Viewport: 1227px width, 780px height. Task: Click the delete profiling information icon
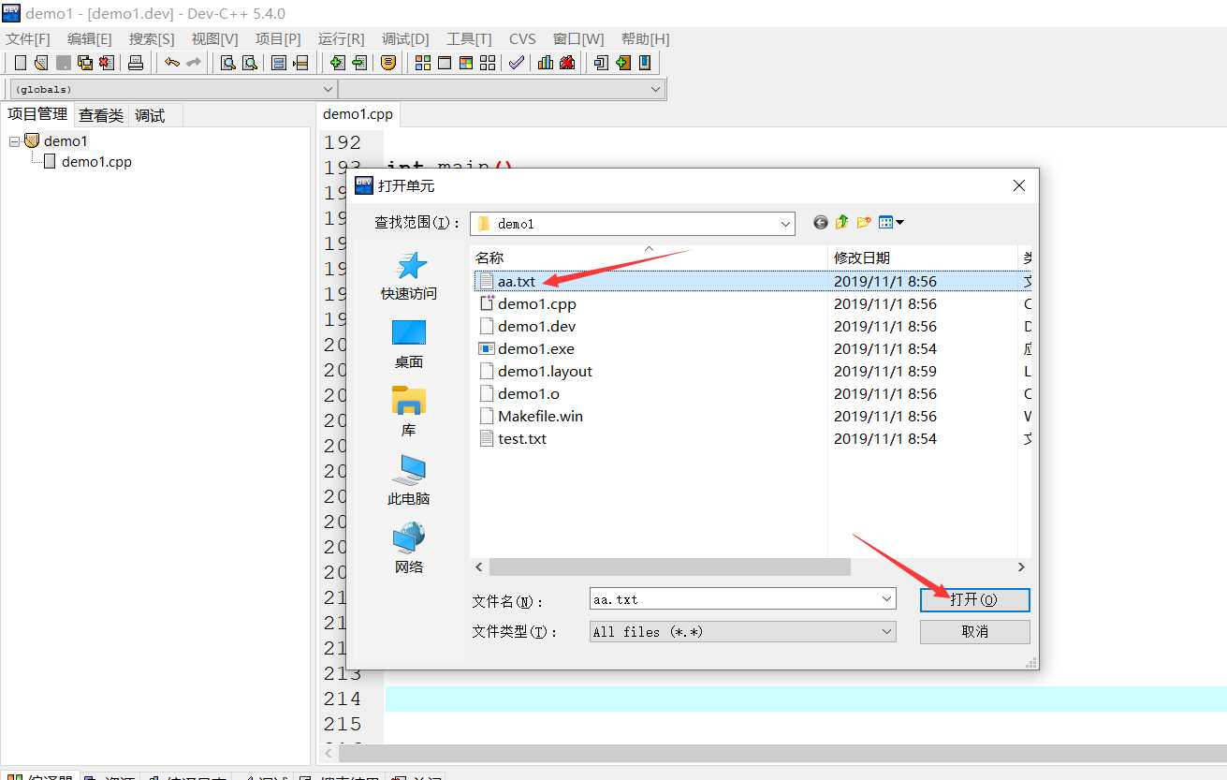(x=567, y=63)
